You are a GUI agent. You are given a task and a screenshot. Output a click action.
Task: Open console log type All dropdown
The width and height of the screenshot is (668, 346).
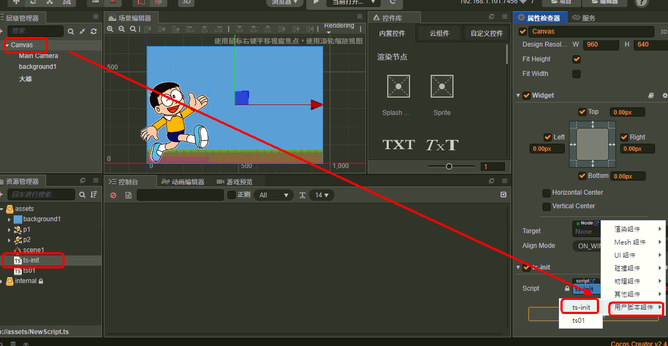click(273, 195)
